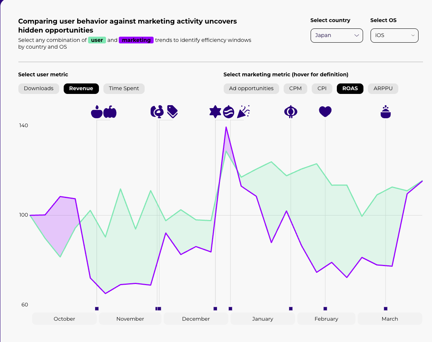This screenshot has height=342, width=432.
Task: Expand the iOS operating system dropdown
Action: pyautogui.click(x=394, y=36)
